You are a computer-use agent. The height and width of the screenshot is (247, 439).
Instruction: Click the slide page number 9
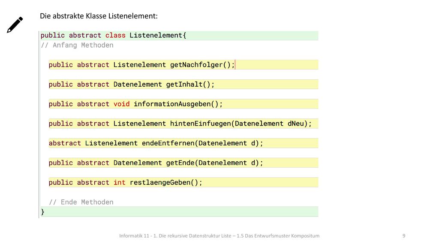pos(404,236)
